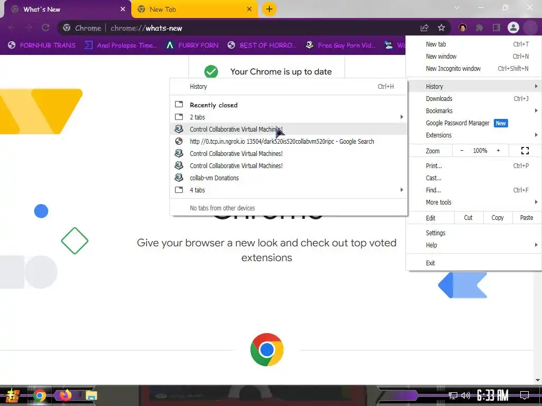Choose Exit from the menu

(474, 263)
